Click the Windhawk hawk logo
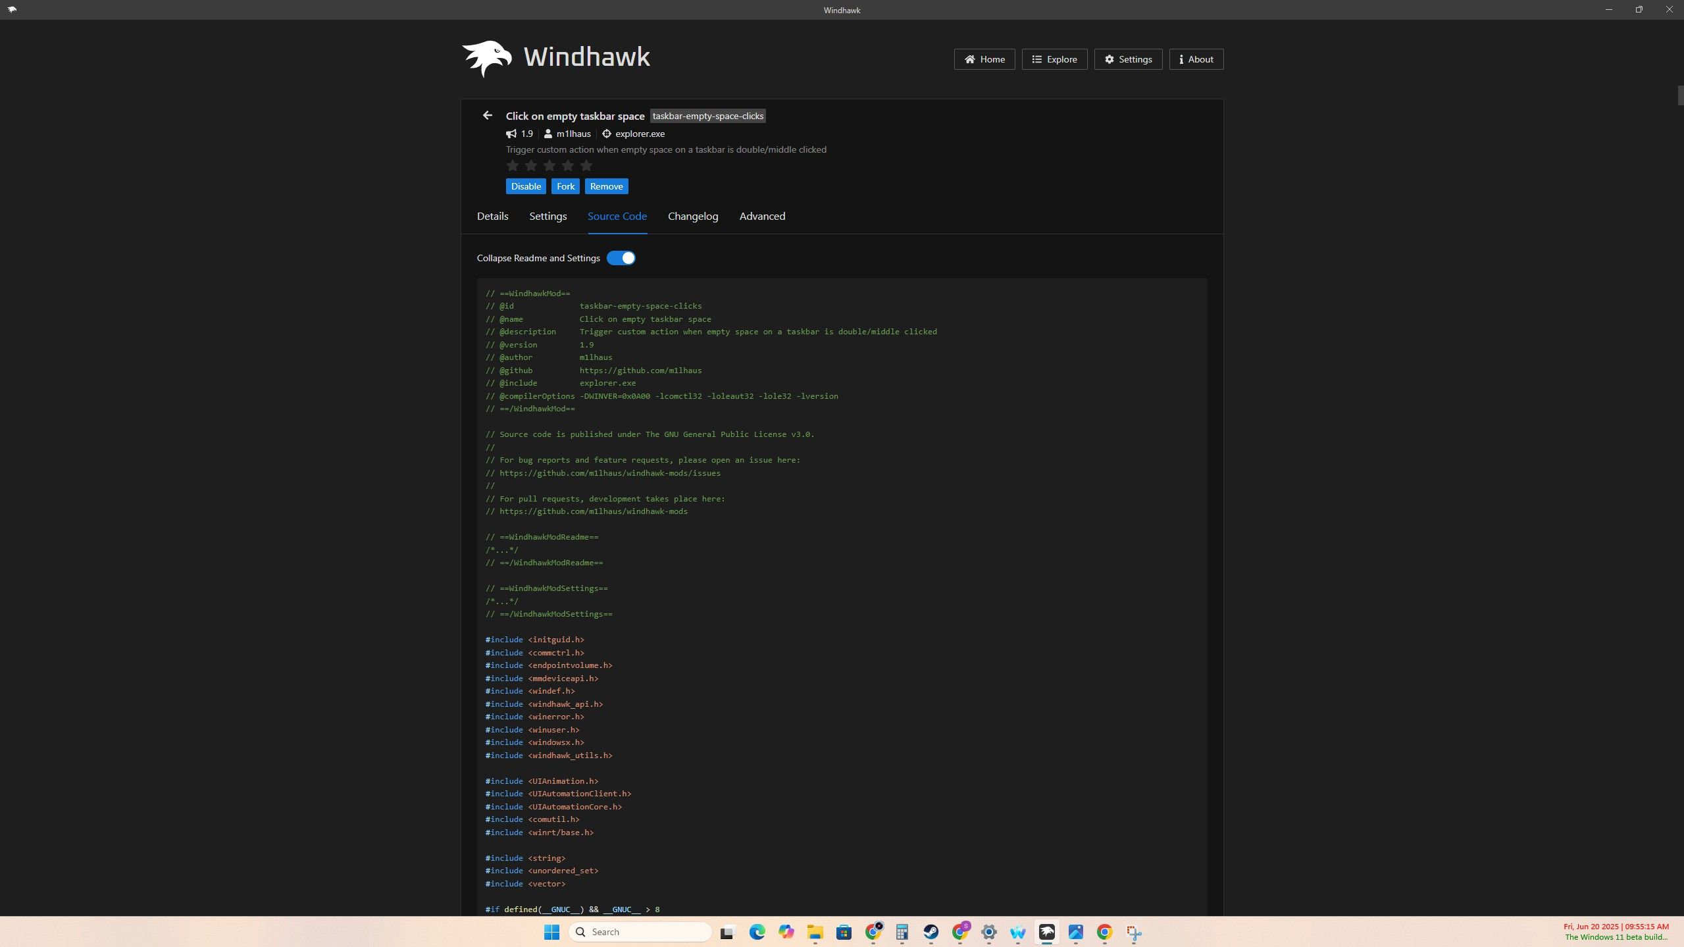 486,59
